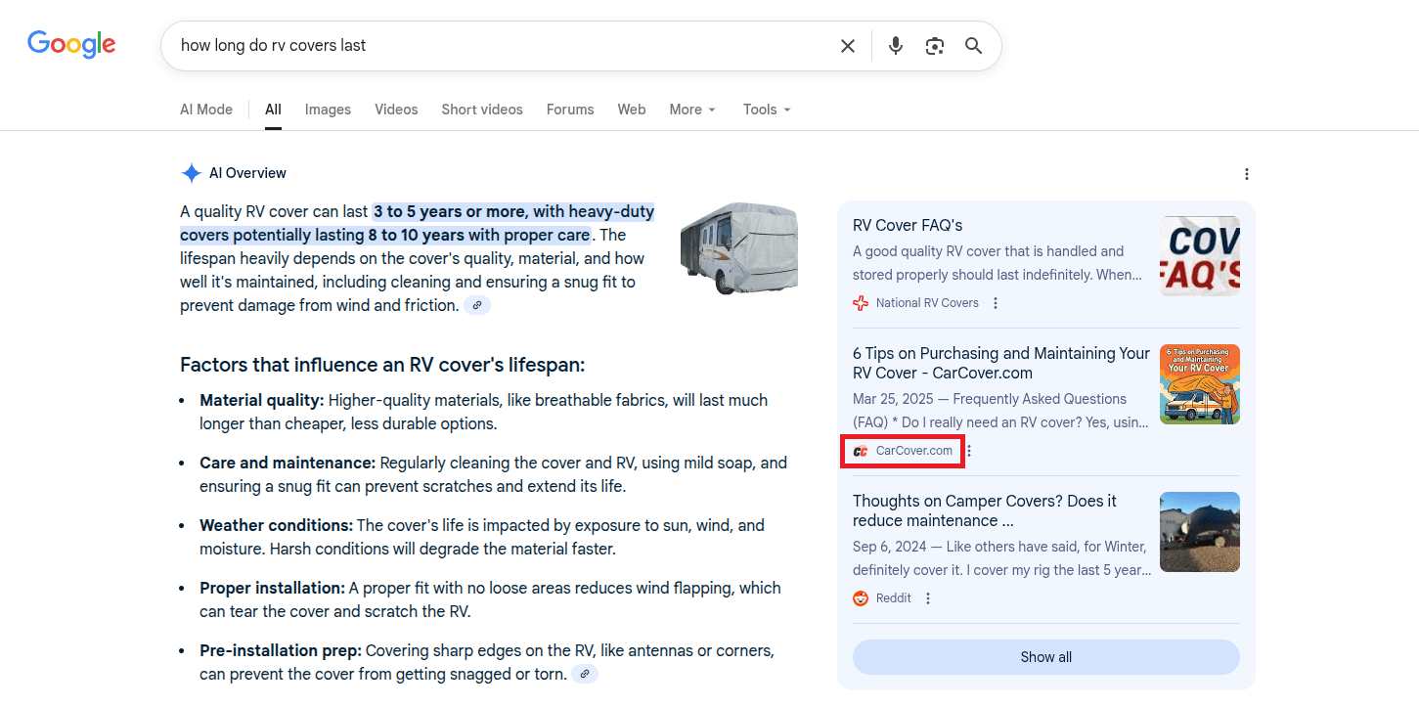Clear the search query with the X
The height and width of the screenshot is (707, 1419).
click(847, 45)
